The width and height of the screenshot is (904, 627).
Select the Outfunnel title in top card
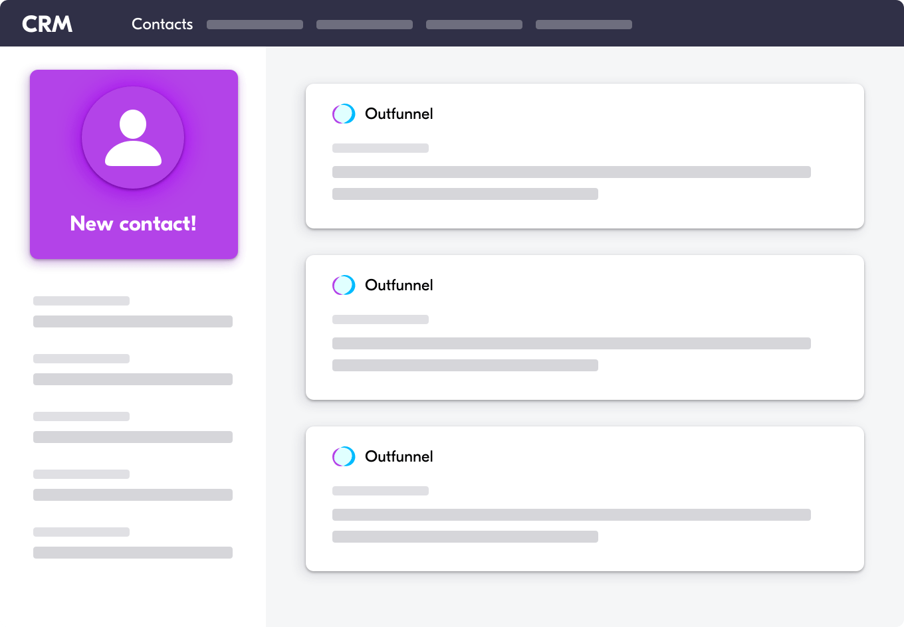399,114
